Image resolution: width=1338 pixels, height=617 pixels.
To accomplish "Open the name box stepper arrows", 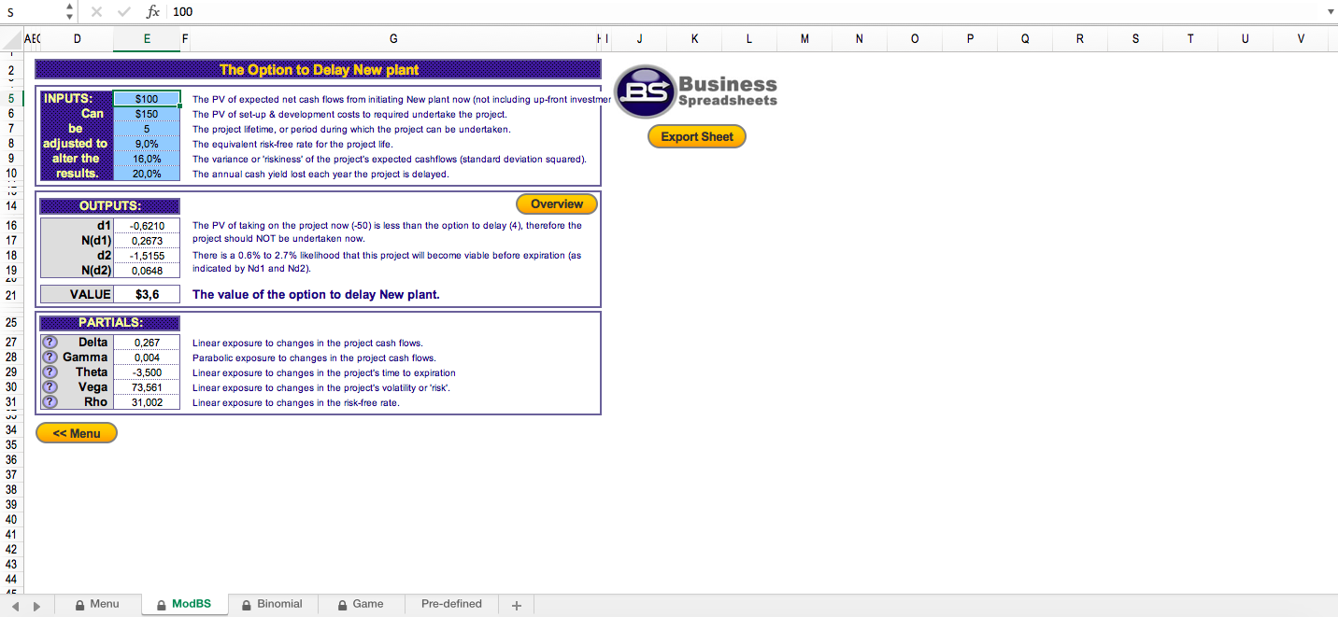I will 69,11.
